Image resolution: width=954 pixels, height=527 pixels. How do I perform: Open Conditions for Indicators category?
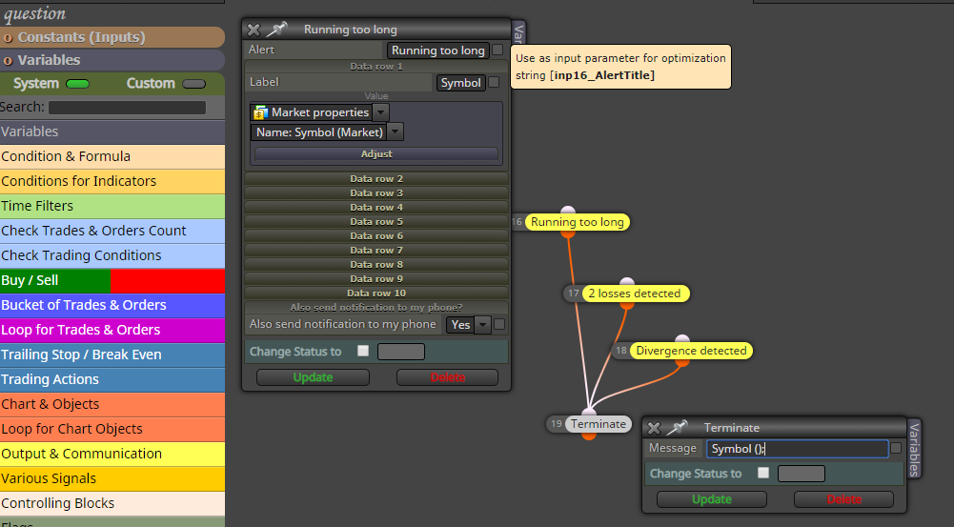point(112,181)
